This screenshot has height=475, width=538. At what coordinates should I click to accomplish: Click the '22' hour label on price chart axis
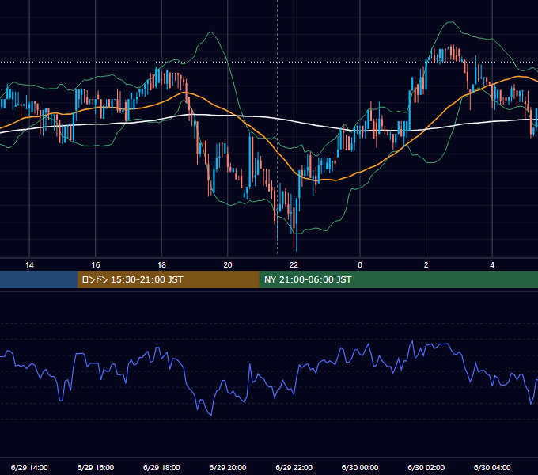294,265
